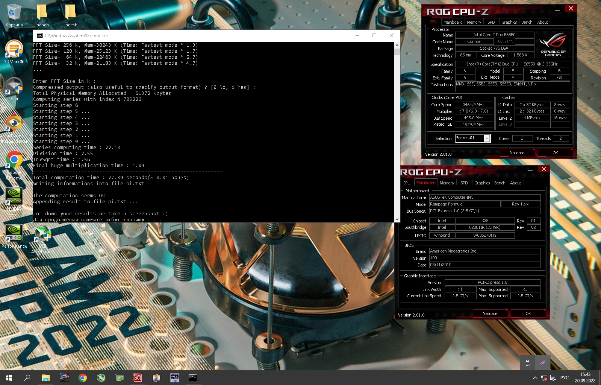Select Bench tab in upper CPU-Z window

tap(527, 22)
